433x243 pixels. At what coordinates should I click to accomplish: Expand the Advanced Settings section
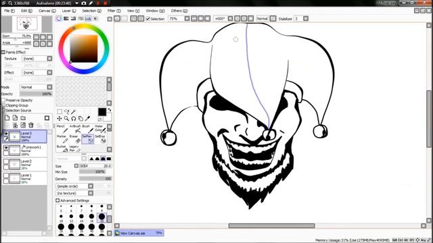pyautogui.click(x=58, y=200)
